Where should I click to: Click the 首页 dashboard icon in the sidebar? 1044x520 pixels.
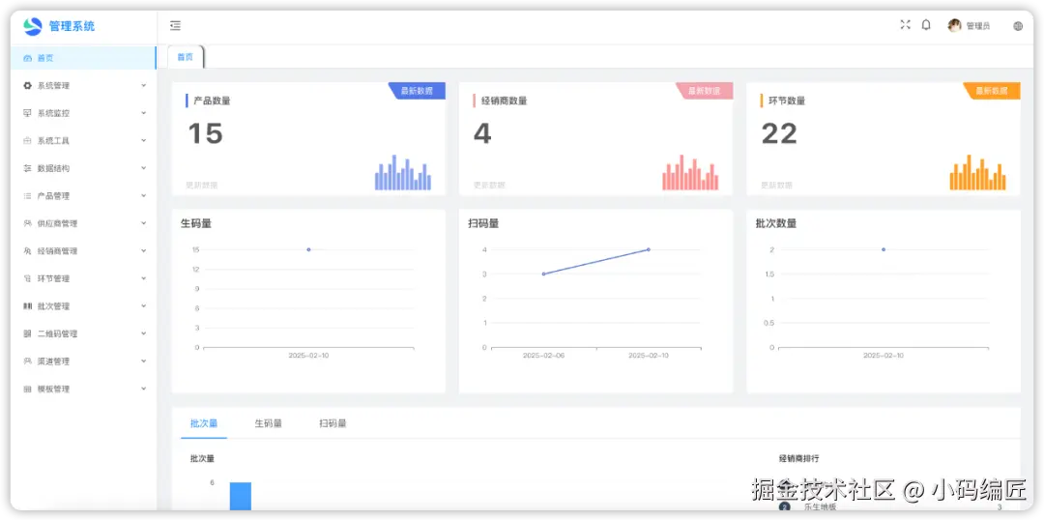coord(27,58)
